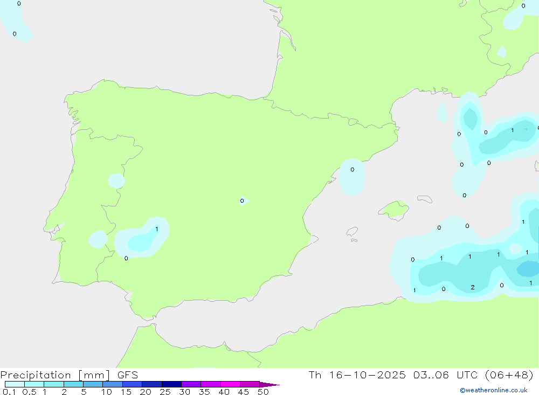Click the '1' rainfall value over southwestern Spain
This screenshot has width=539, height=395.
[157, 230]
